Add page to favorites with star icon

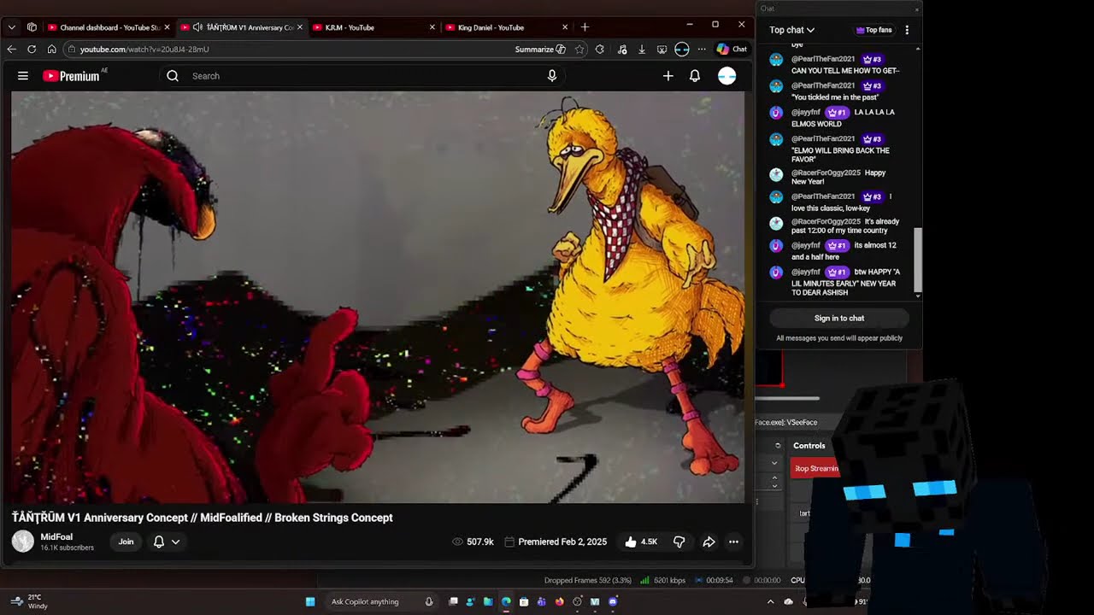point(579,50)
